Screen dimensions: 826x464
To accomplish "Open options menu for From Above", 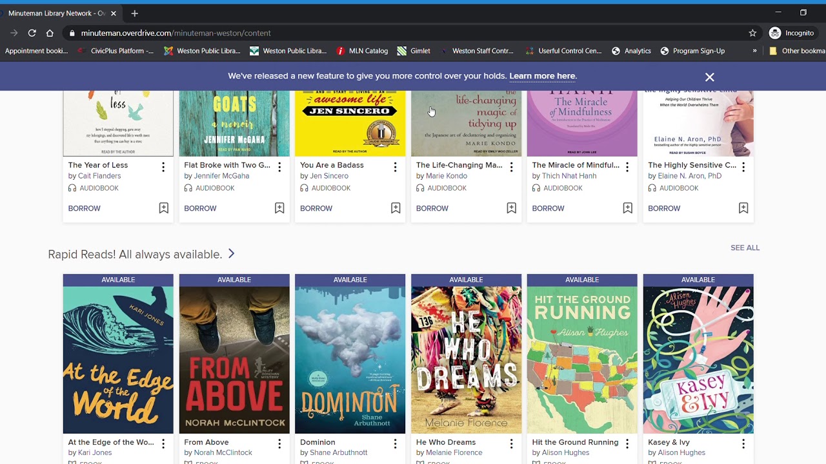I will [x=279, y=444].
